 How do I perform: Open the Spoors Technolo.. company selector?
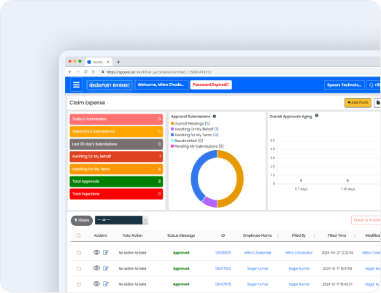[x=345, y=85]
